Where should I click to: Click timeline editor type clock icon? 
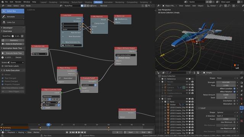click(3, 132)
